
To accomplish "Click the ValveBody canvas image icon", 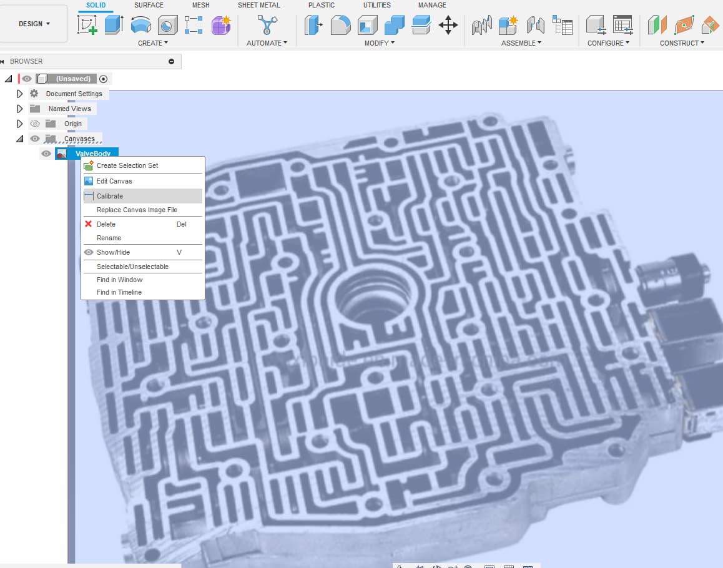I will point(62,154).
